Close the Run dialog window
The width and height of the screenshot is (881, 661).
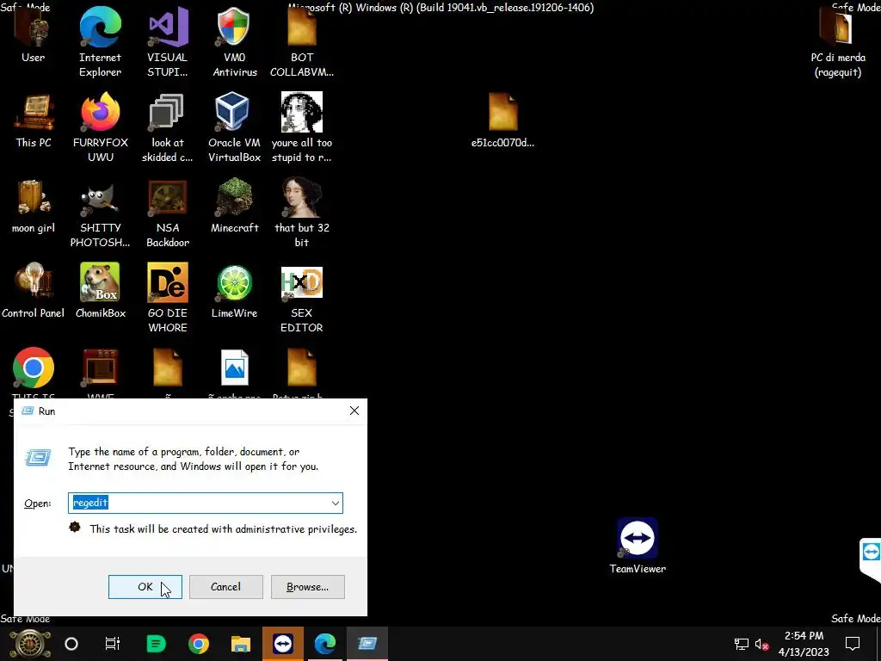(x=354, y=411)
